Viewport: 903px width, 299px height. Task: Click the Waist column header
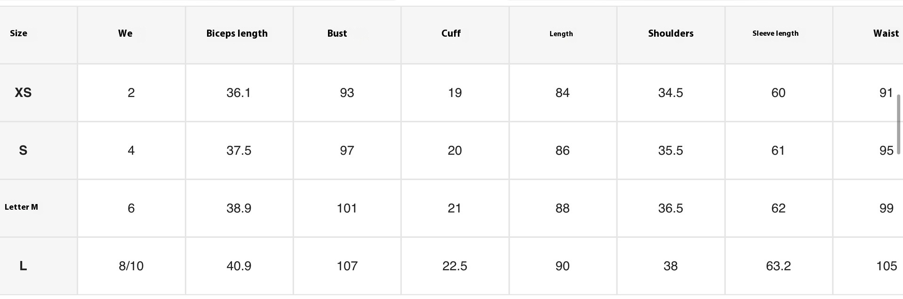tap(886, 33)
